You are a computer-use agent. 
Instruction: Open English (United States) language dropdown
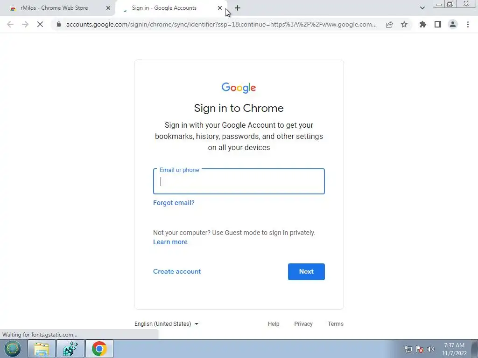click(x=167, y=324)
